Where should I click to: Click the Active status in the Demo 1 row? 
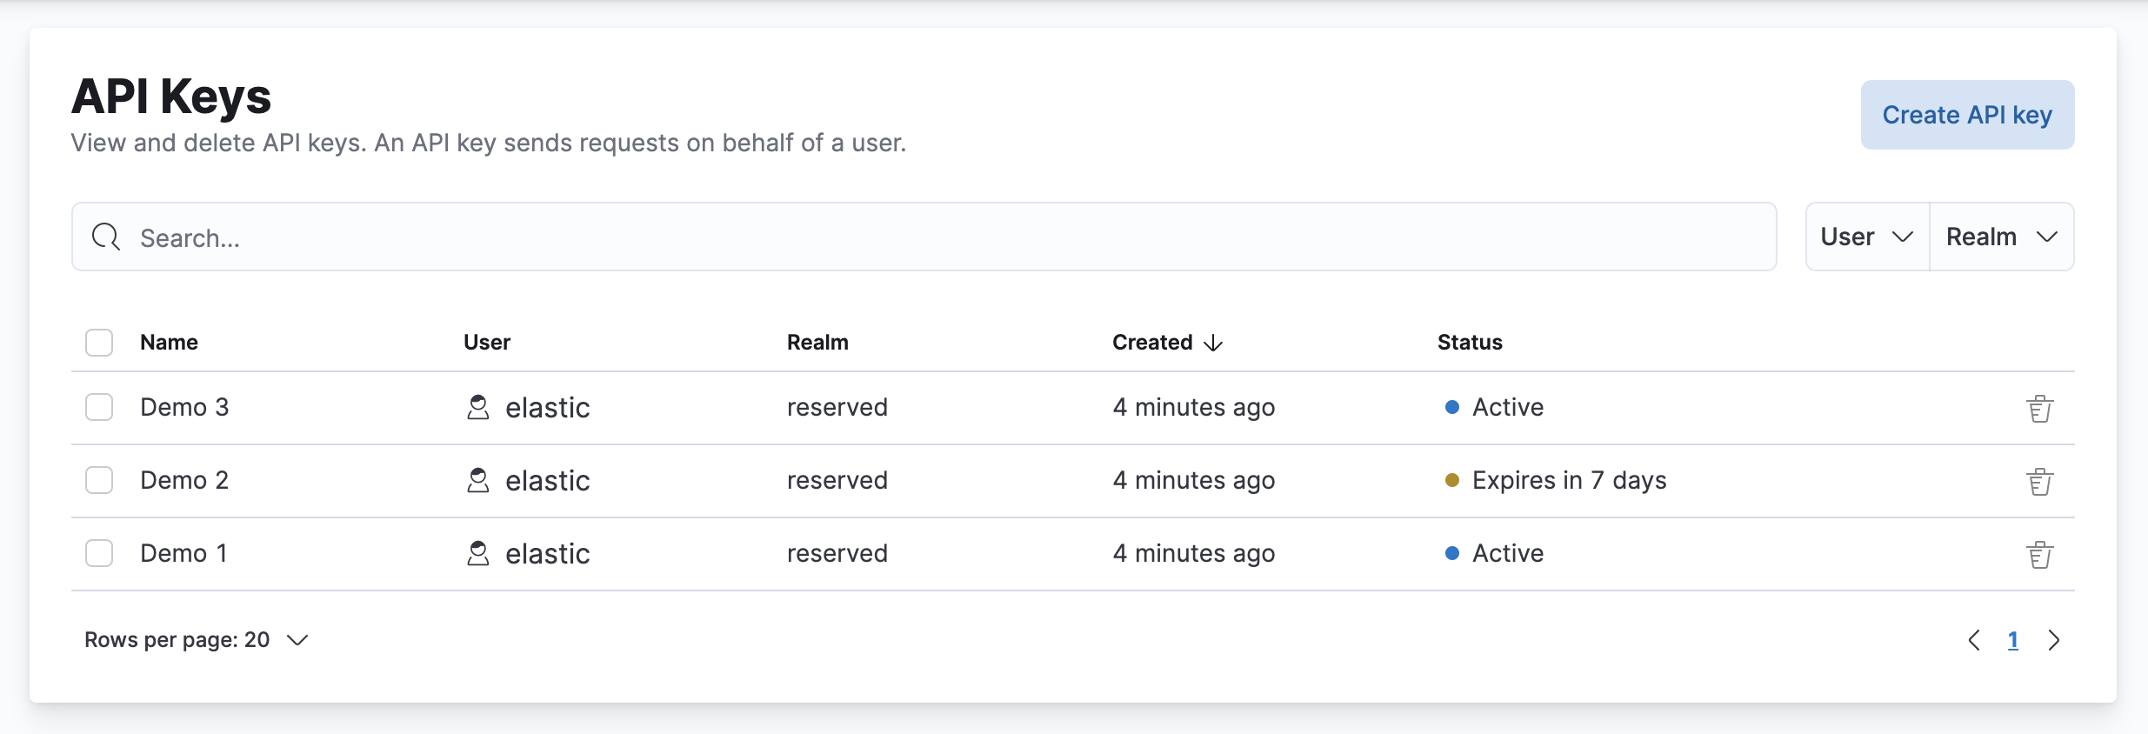click(1508, 553)
